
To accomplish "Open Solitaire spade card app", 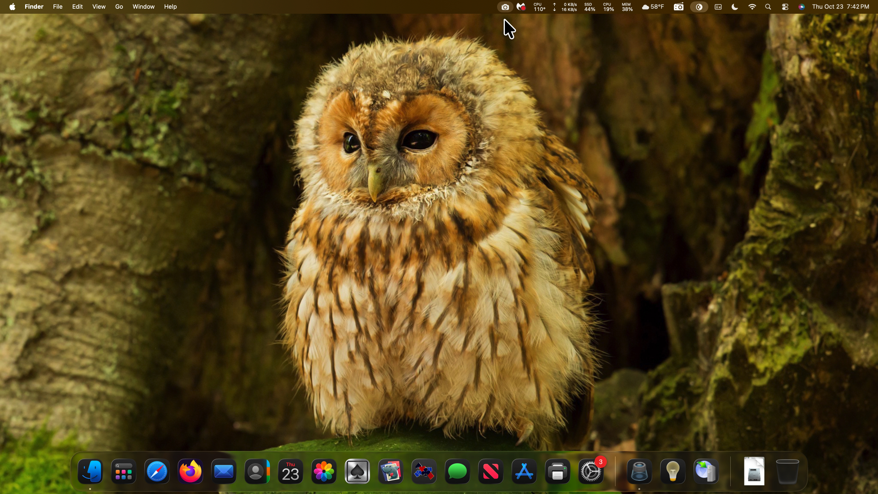I will pos(357,472).
